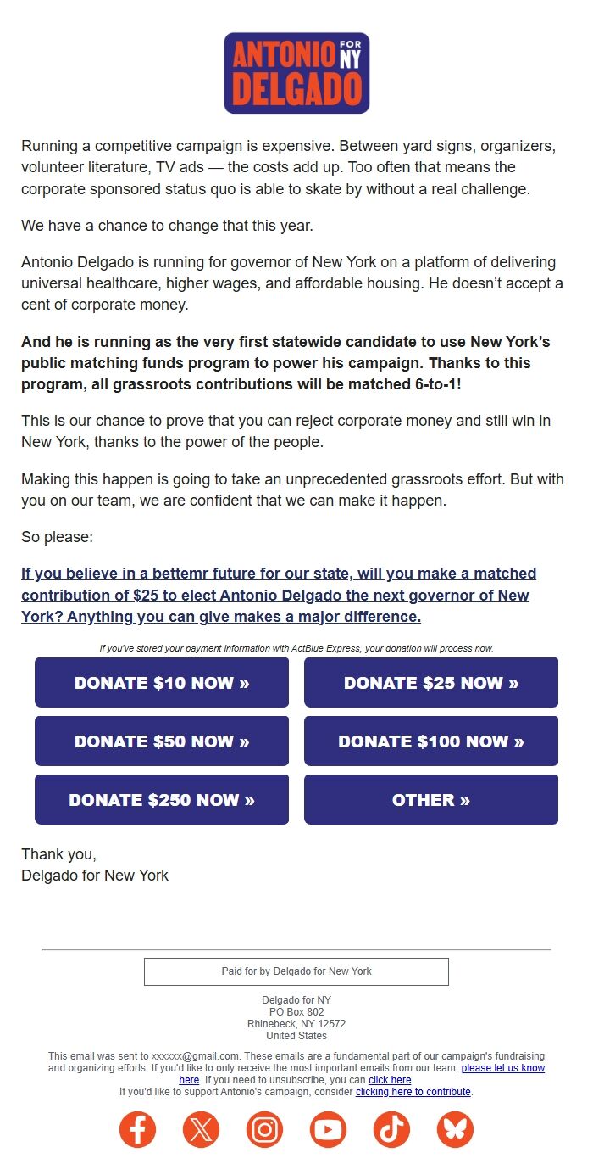Open the Bluesky butterfly icon
593x1175 pixels.
pos(455,1130)
